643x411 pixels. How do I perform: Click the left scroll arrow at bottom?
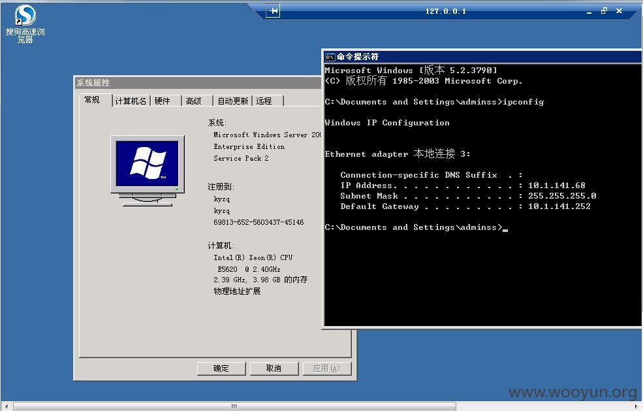pyautogui.click(x=7, y=406)
